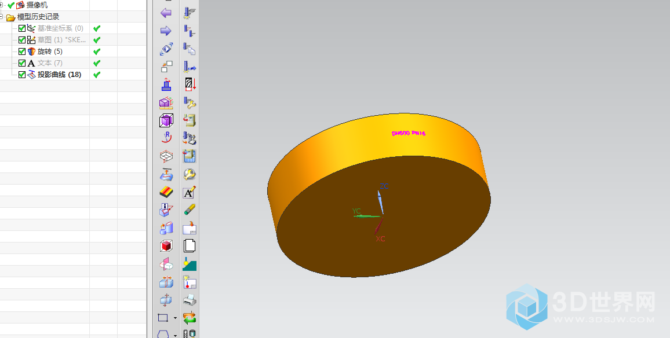Select the tool and machine table icon
The image size is (670, 338).
point(190,138)
